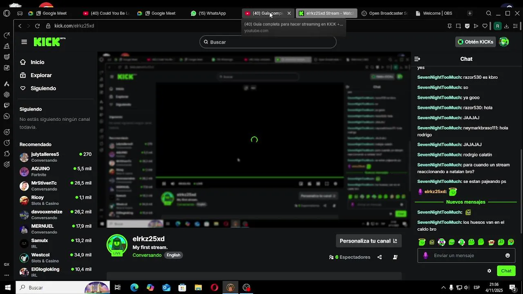The image size is (523, 294).
Task: Show hidden system tray icons
Action: [443, 287]
